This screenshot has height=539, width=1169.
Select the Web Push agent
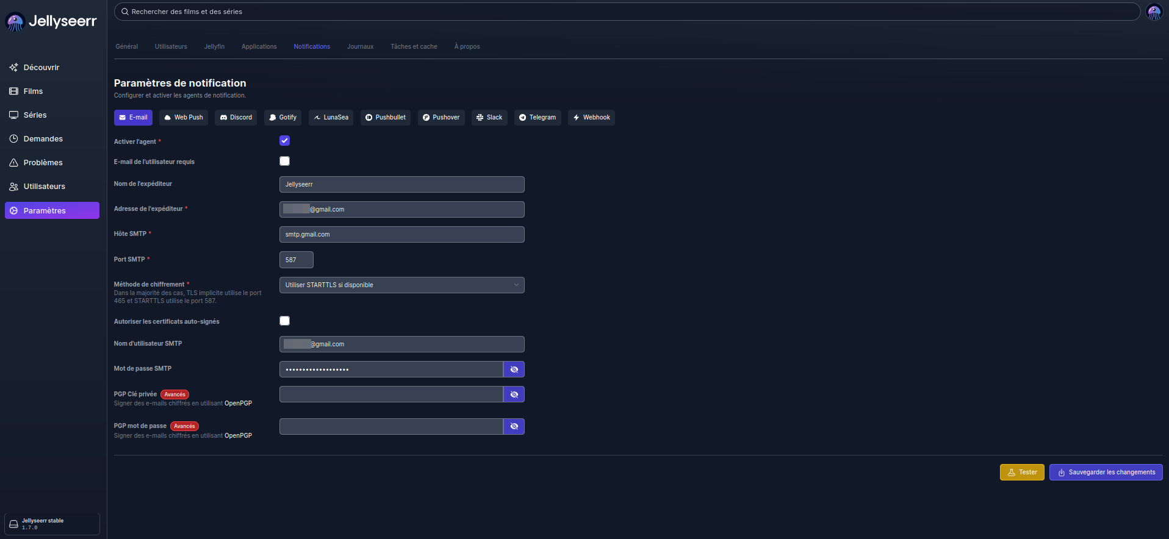click(184, 118)
